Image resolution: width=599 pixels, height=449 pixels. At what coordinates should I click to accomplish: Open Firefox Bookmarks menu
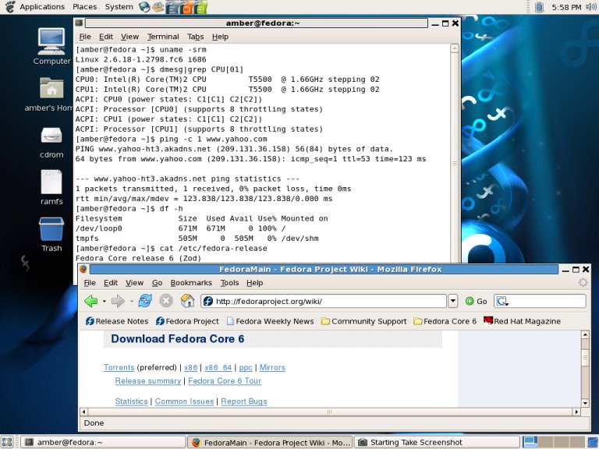pyautogui.click(x=191, y=283)
